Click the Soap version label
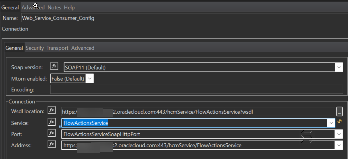 pos(27,67)
